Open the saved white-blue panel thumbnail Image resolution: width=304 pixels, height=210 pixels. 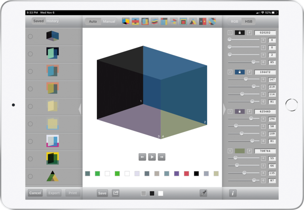point(53,141)
